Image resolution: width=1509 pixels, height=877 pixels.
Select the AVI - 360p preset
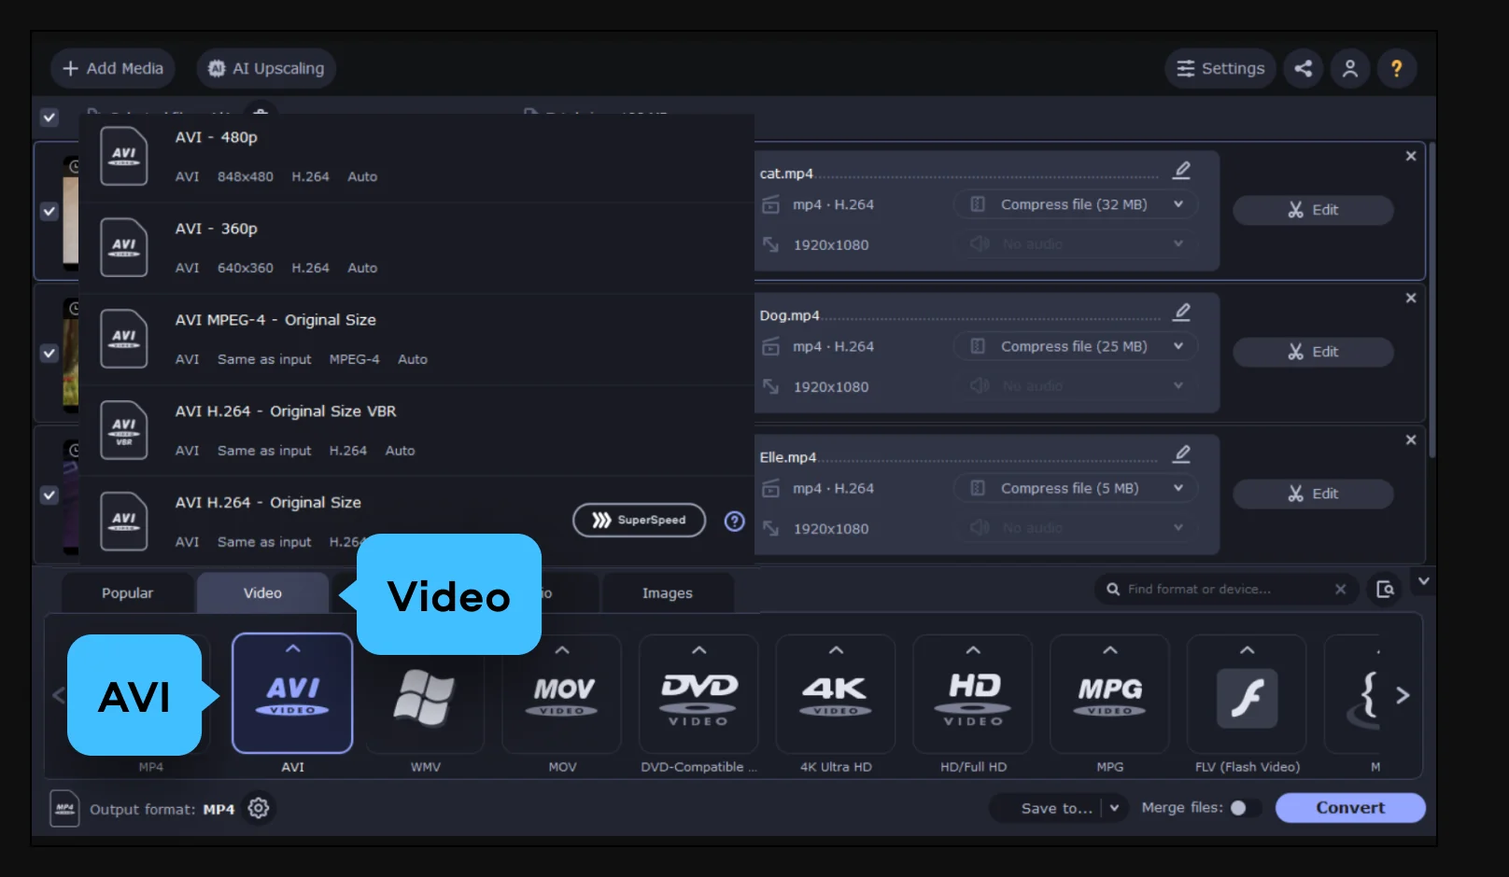coord(416,248)
